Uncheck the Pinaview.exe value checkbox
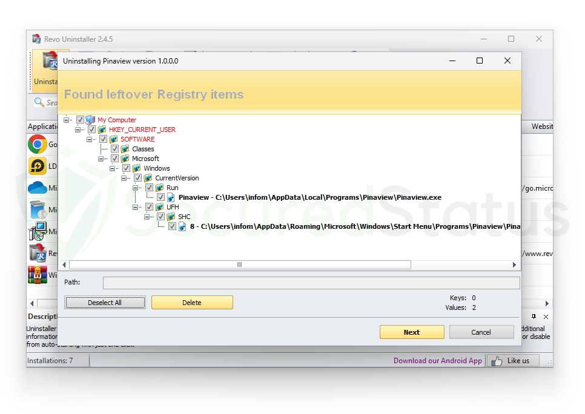 [x=161, y=197]
